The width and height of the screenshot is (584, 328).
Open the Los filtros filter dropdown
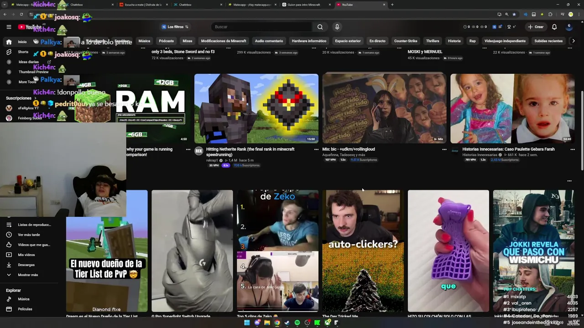(x=175, y=27)
